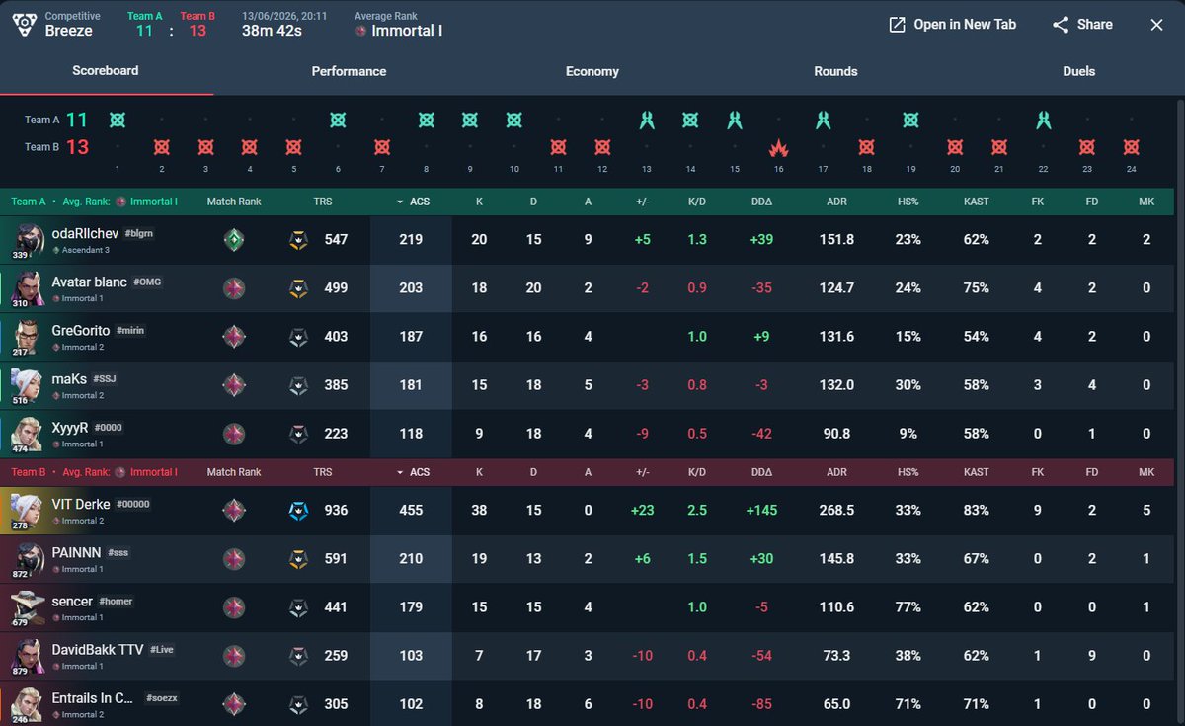Open the Performance tab
1185x726 pixels.
tap(349, 71)
